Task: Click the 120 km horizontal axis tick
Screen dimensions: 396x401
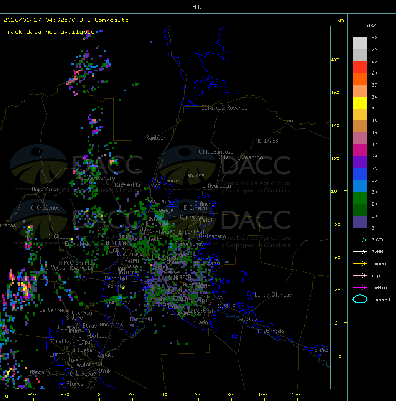Action: point(296,395)
